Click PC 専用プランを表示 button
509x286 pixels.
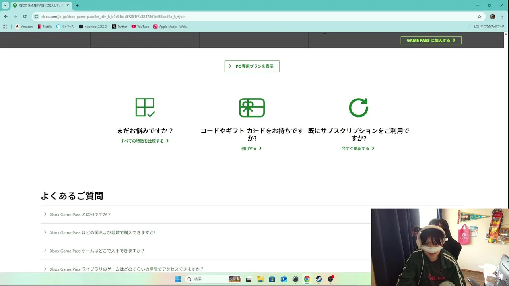[x=252, y=66]
